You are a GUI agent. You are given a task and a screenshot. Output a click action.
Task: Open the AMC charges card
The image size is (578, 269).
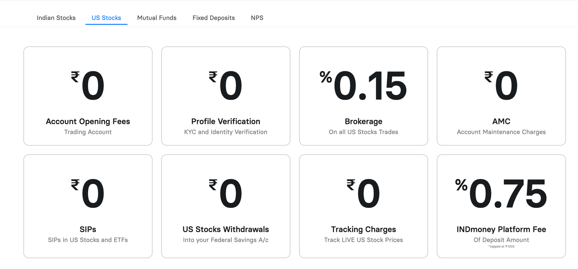[501, 96]
